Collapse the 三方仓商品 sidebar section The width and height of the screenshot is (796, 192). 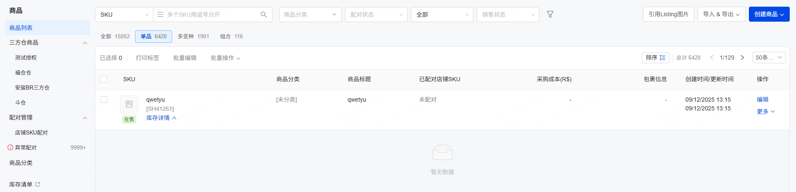[85, 43]
